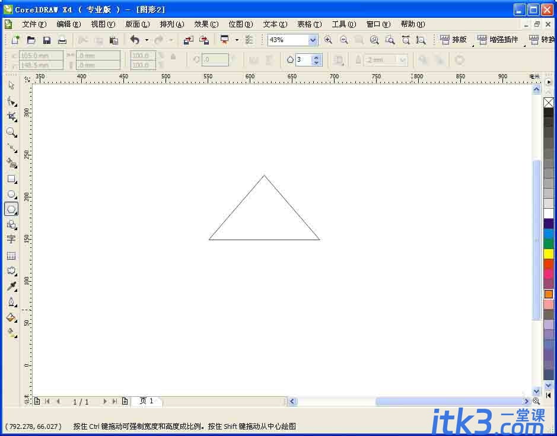Open the application launcher icon
This screenshot has height=436, width=557.
point(224,39)
